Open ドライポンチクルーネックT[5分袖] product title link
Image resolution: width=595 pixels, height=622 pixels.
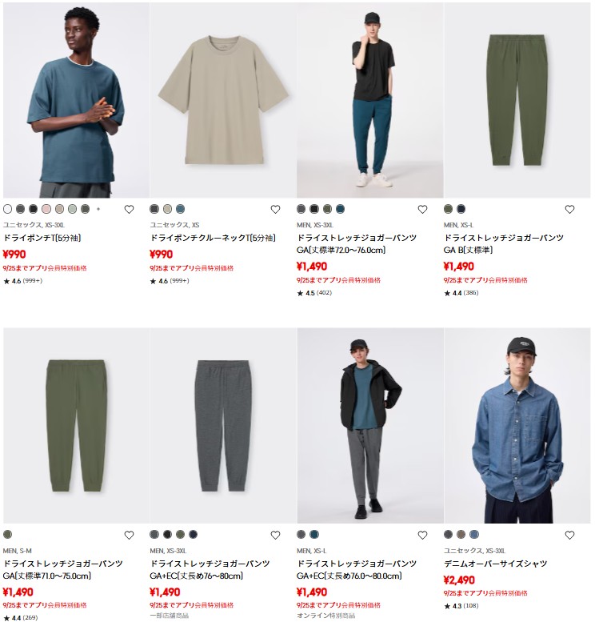coord(213,238)
